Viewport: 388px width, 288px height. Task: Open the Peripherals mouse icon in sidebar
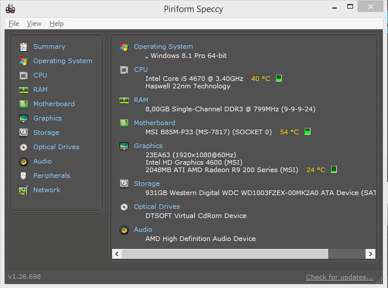(x=23, y=176)
